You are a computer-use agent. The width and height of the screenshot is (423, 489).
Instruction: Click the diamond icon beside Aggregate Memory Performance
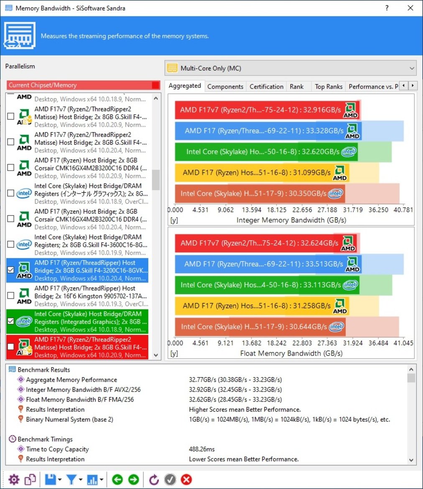tap(21, 379)
